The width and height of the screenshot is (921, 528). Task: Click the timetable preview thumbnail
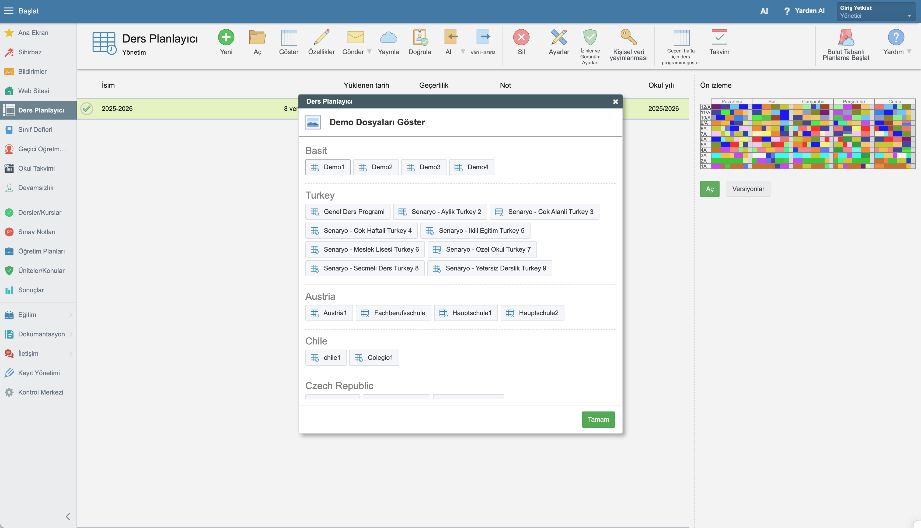click(x=807, y=134)
